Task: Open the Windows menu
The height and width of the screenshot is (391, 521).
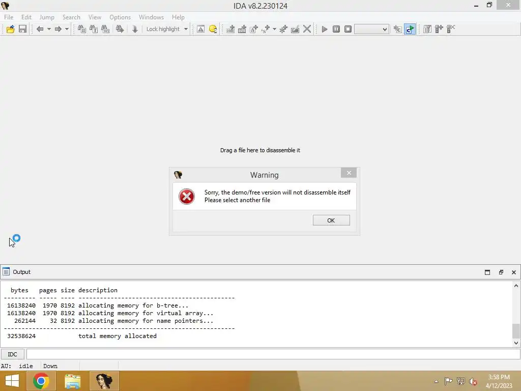Action: pyautogui.click(x=151, y=17)
